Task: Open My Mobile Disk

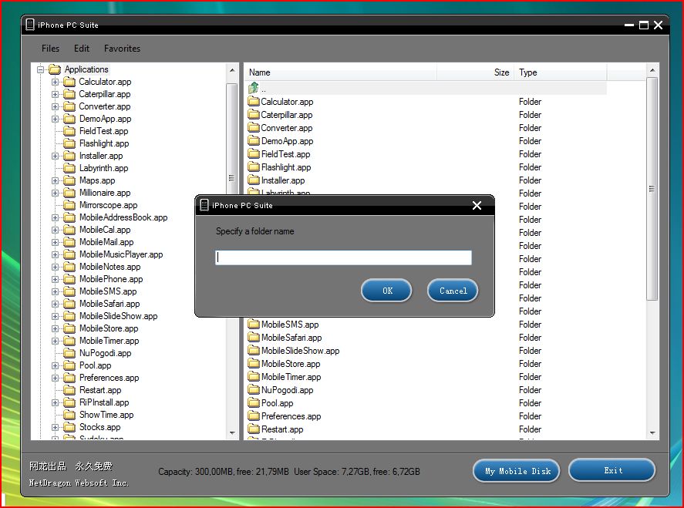Action: click(x=517, y=471)
